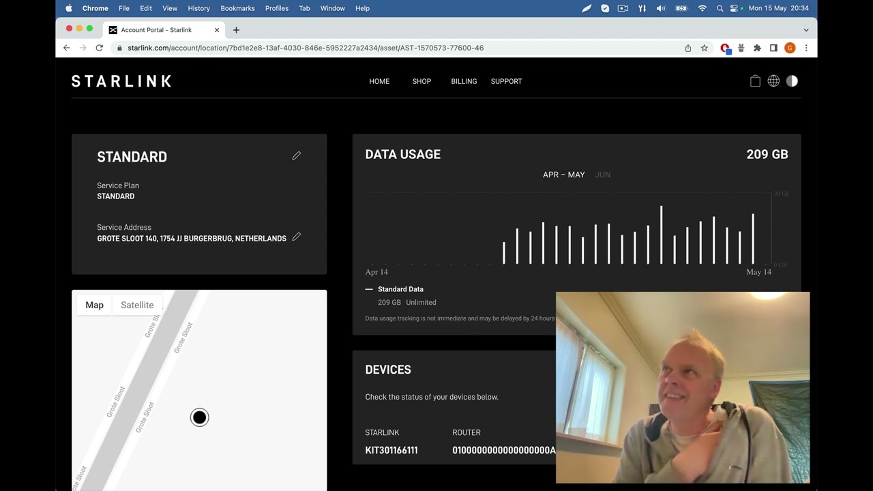
Task: Open Chrome three-dot menu
Action: (x=806, y=48)
